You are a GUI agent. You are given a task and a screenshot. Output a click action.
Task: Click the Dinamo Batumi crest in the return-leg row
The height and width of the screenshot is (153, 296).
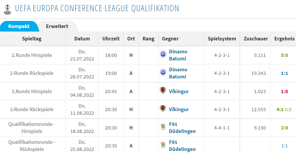tap(163, 72)
